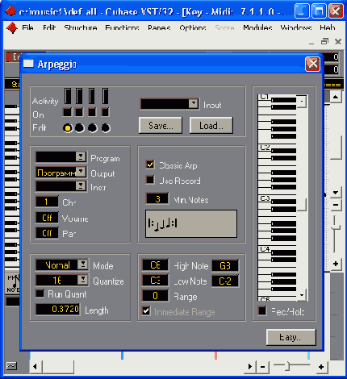
Task: Expand the Input dropdown list
Action: 194,103
